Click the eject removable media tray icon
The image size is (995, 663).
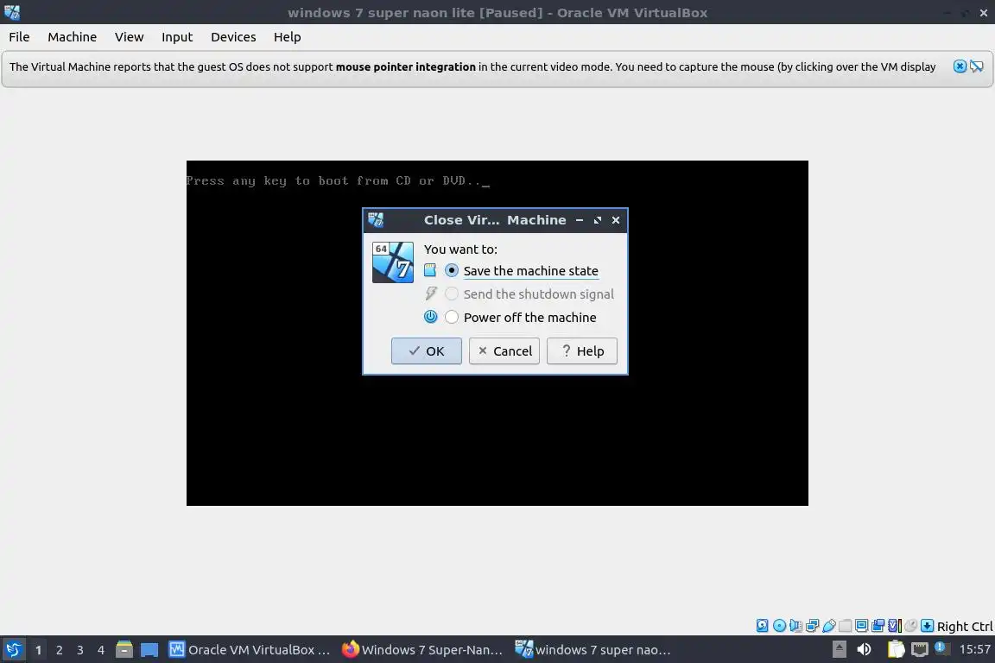pyautogui.click(x=840, y=649)
